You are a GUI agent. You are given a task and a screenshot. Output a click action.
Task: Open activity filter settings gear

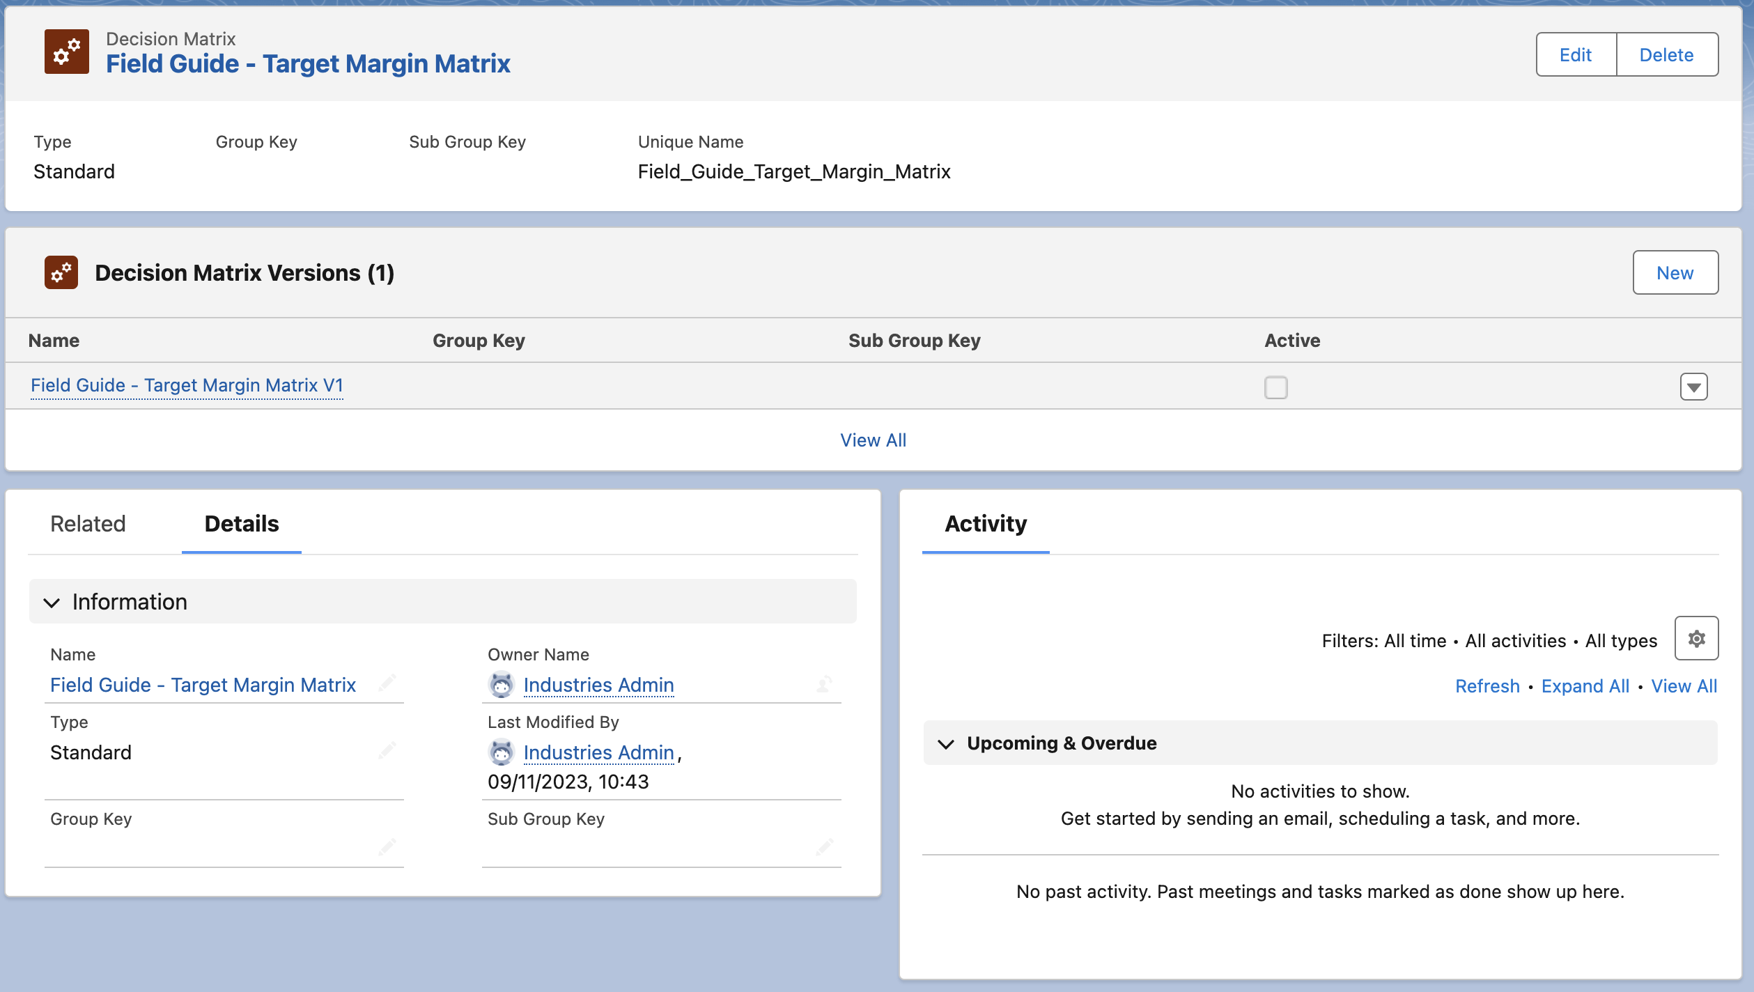(1696, 638)
